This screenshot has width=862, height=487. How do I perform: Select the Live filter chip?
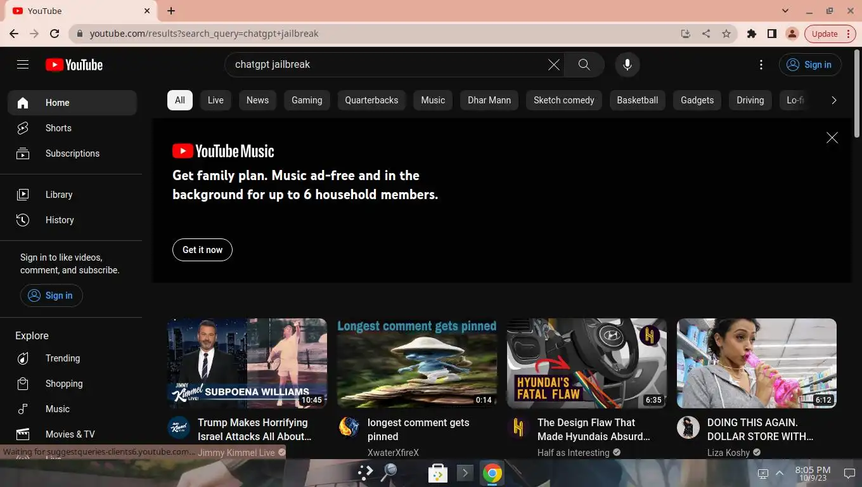pyautogui.click(x=215, y=100)
